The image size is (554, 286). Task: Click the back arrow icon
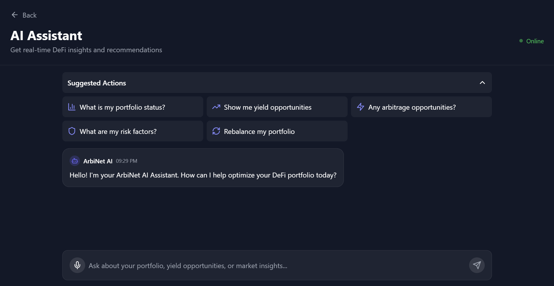[x=14, y=15]
